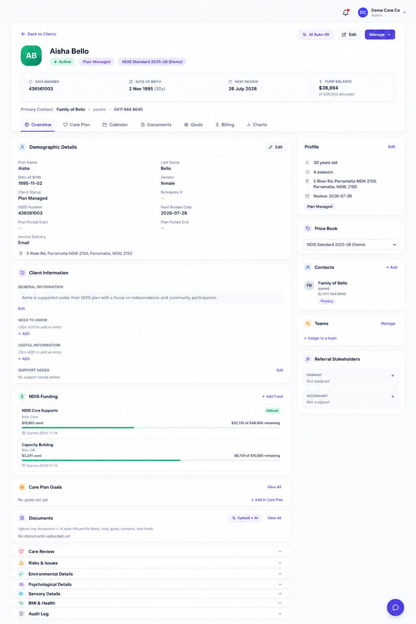Click the Documents section file icon

click(22, 518)
